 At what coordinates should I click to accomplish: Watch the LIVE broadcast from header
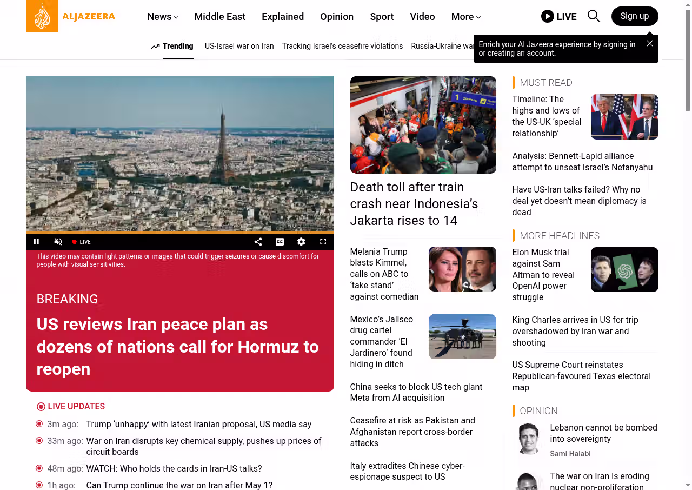(x=558, y=16)
